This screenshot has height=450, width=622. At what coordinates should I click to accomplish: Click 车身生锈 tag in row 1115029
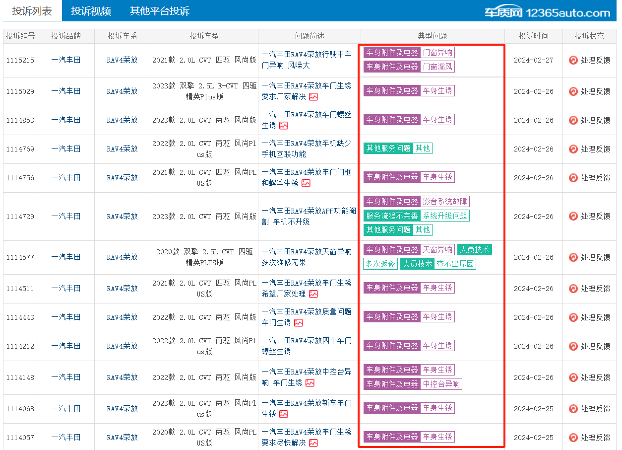pos(437,91)
